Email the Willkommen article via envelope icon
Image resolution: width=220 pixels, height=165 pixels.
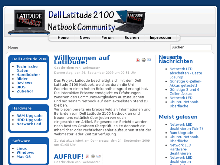149,60
